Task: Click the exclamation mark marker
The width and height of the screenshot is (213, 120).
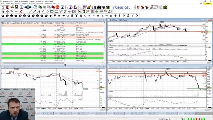Action: click(119, 16)
